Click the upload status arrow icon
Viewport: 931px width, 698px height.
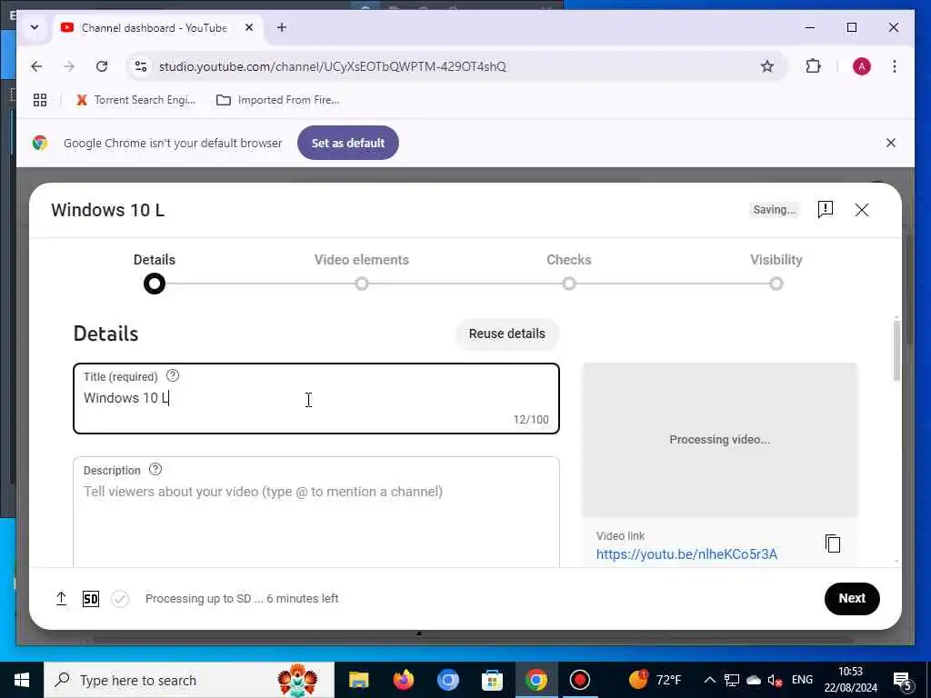point(61,598)
